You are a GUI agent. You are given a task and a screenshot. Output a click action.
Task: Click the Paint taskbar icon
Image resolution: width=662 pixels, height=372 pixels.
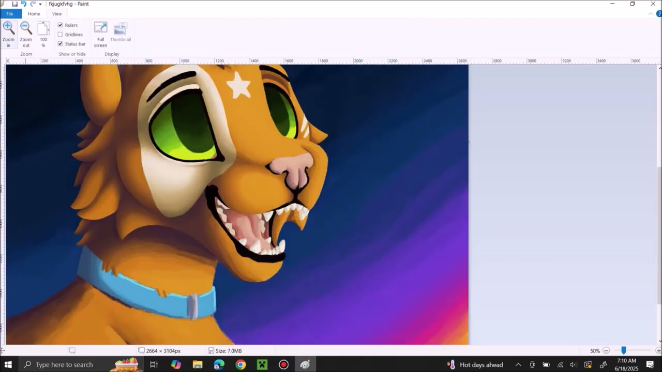pyautogui.click(x=305, y=365)
